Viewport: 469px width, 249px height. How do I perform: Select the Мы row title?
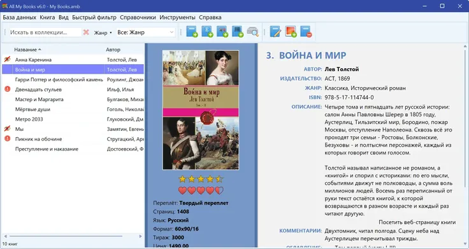20,129
